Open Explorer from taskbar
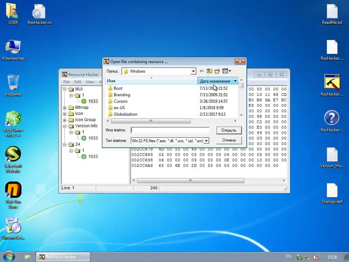 pos(27,257)
